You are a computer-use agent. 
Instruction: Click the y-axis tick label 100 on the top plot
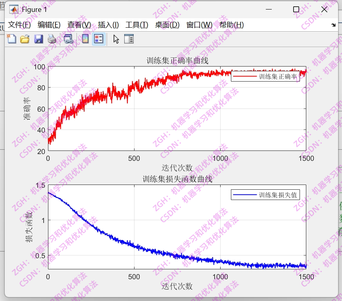[x=40, y=67]
